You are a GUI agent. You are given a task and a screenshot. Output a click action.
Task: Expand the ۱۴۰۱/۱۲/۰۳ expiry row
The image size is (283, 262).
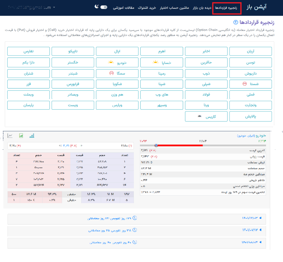137,219
